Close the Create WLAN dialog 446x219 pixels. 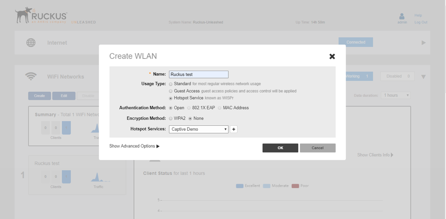332,56
